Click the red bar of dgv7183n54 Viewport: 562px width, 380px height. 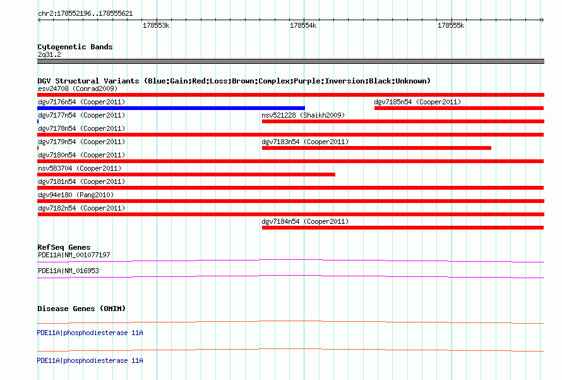[x=377, y=148]
